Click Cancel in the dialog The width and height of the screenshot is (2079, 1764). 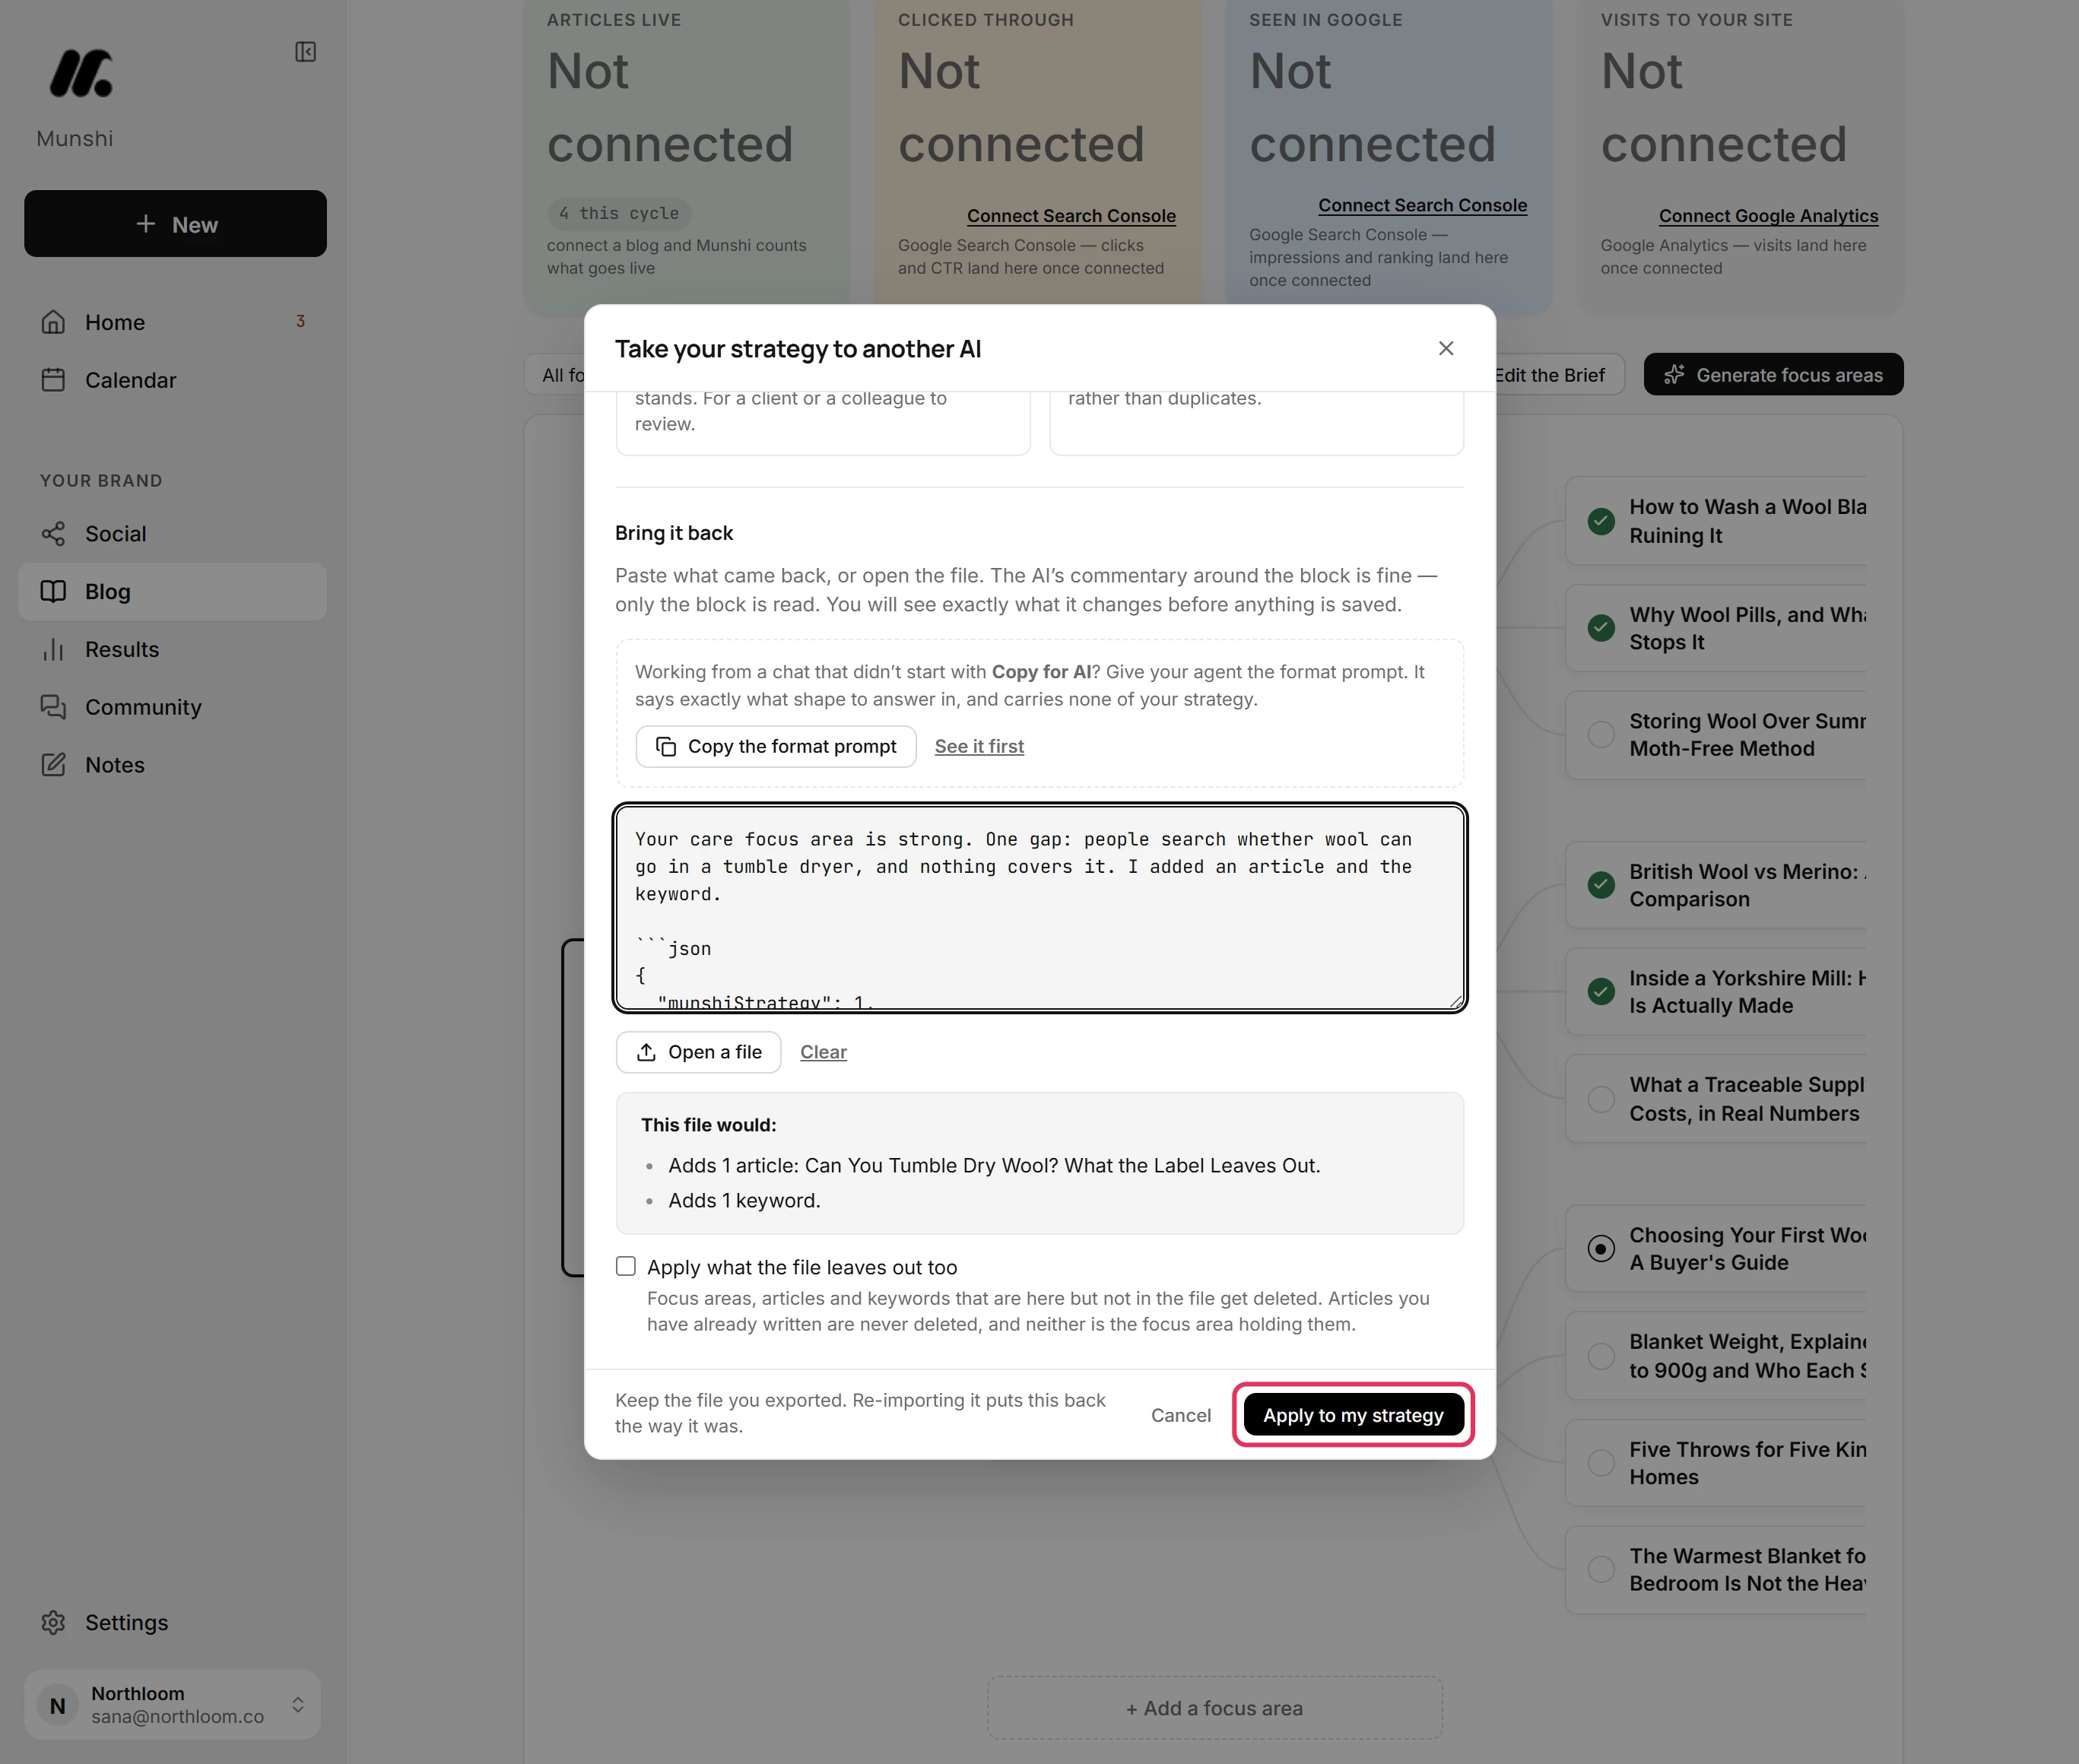click(x=1181, y=1415)
